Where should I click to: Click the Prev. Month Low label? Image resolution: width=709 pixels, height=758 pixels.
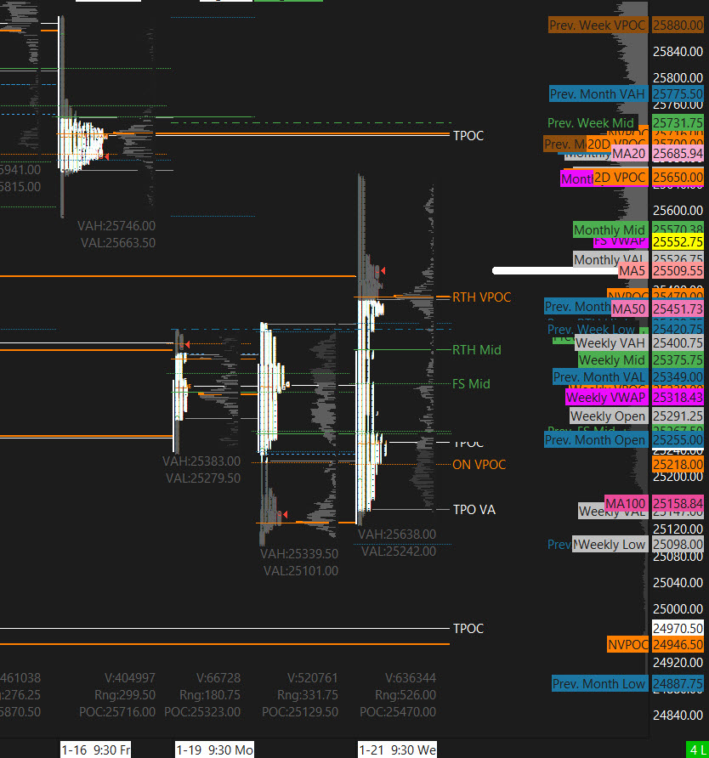click(599, 684)
